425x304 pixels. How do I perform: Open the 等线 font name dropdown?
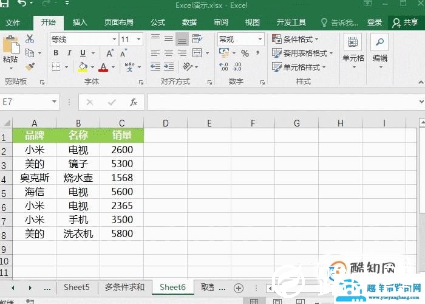pos(115,40)
